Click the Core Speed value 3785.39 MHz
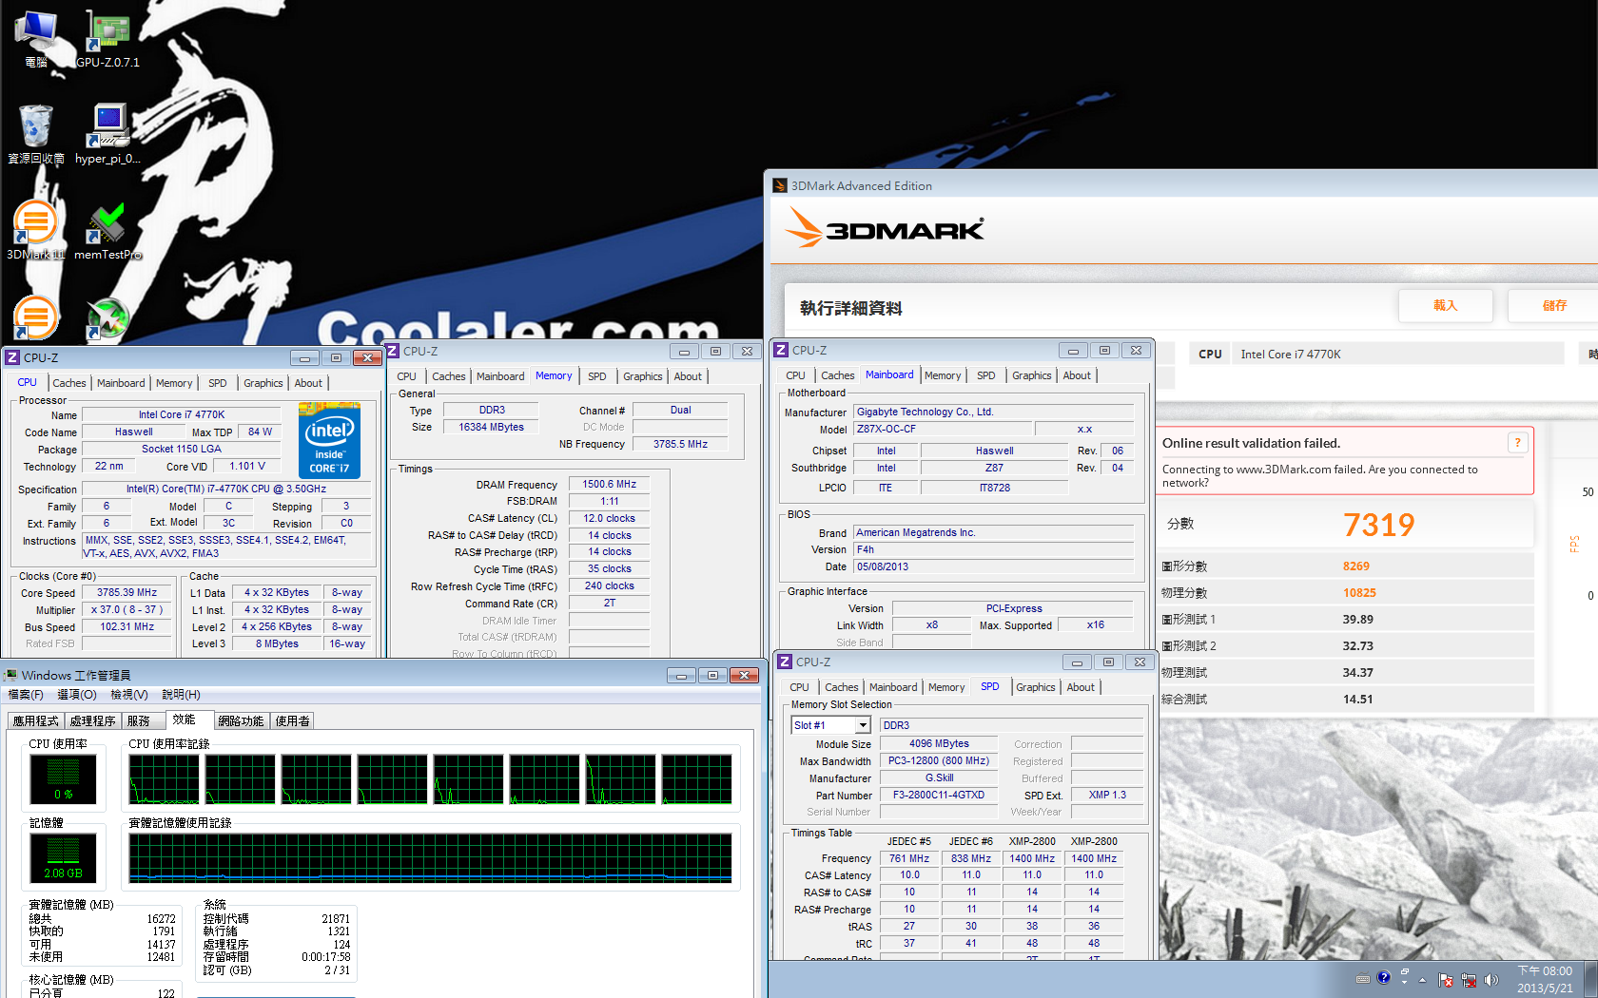The image size is (1598, 998). 127,592
